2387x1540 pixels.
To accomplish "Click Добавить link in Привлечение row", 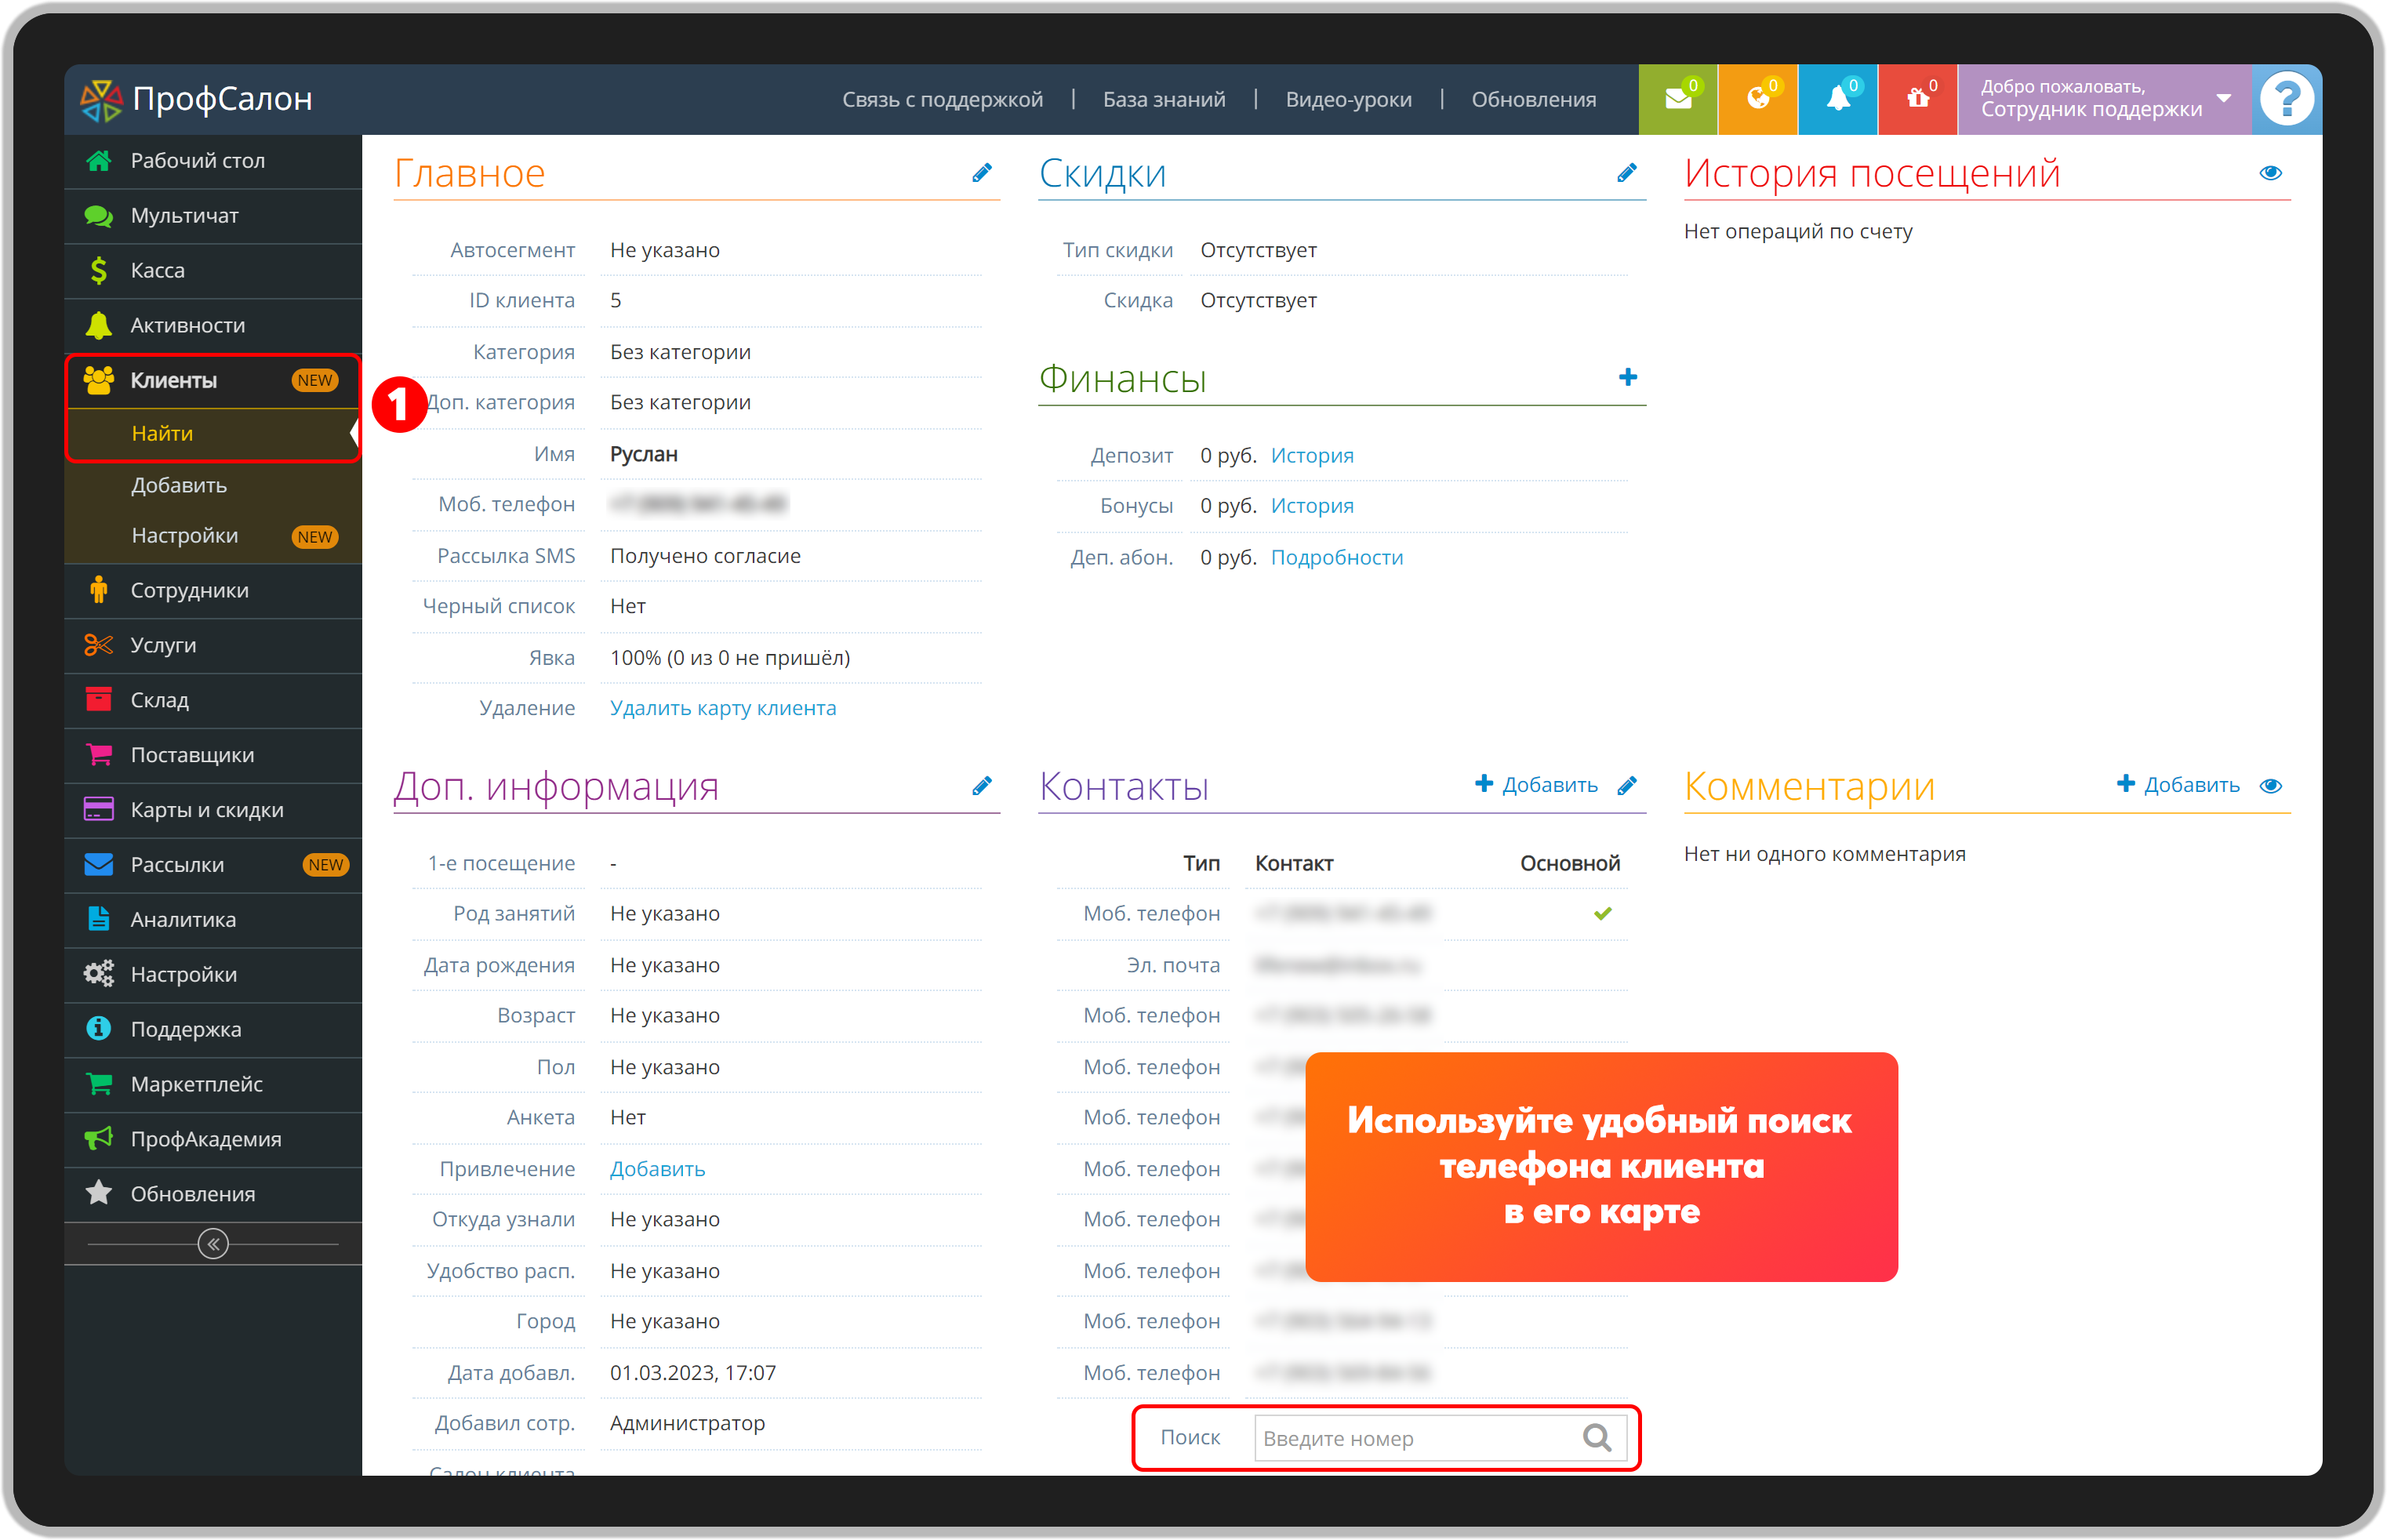I will [x=657, y=1169].
